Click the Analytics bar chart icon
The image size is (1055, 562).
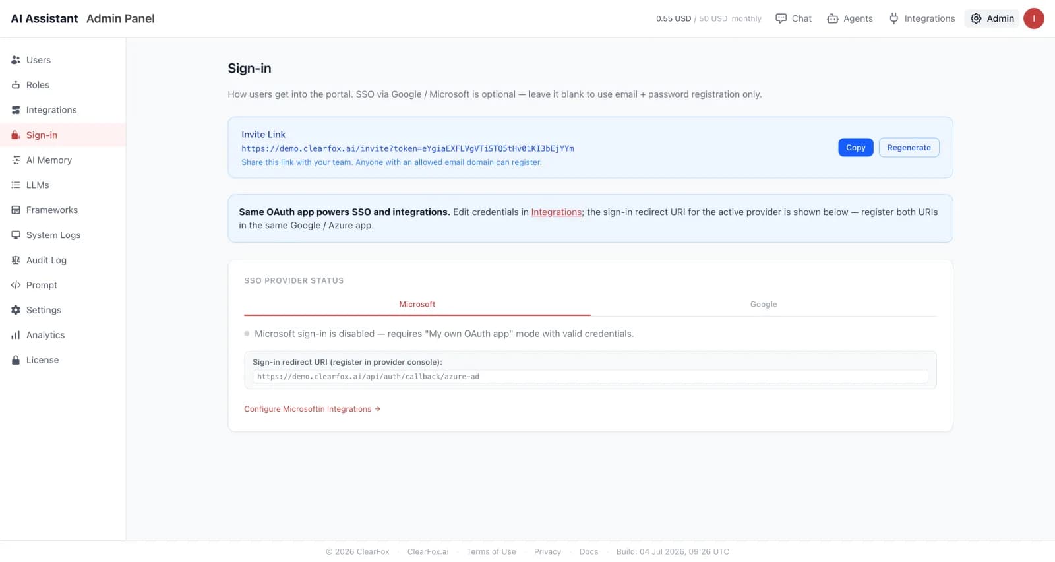16,336
